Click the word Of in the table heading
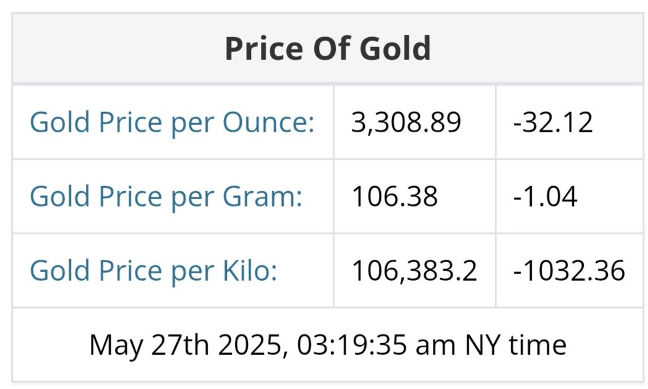 pos(328,48)
